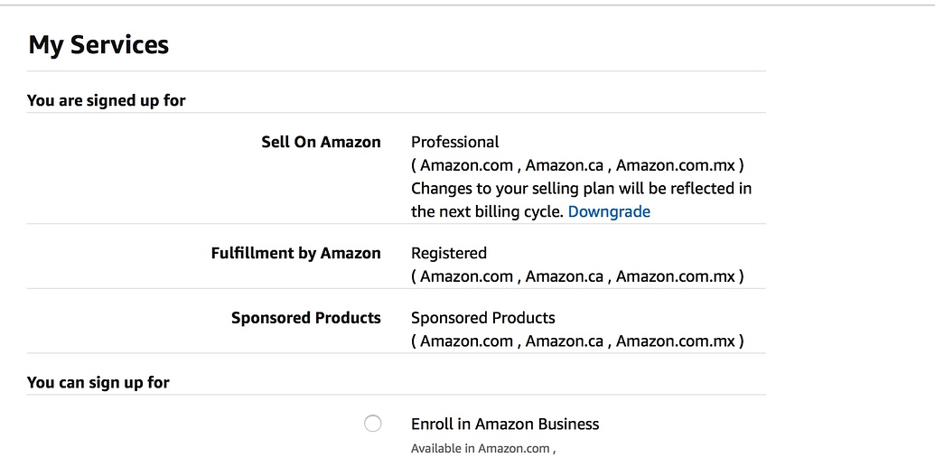935x467 pixels.
Task: Click Amazon.com.mx in the Fulfillment by Amazon row
Action: [x=676, y=276]
